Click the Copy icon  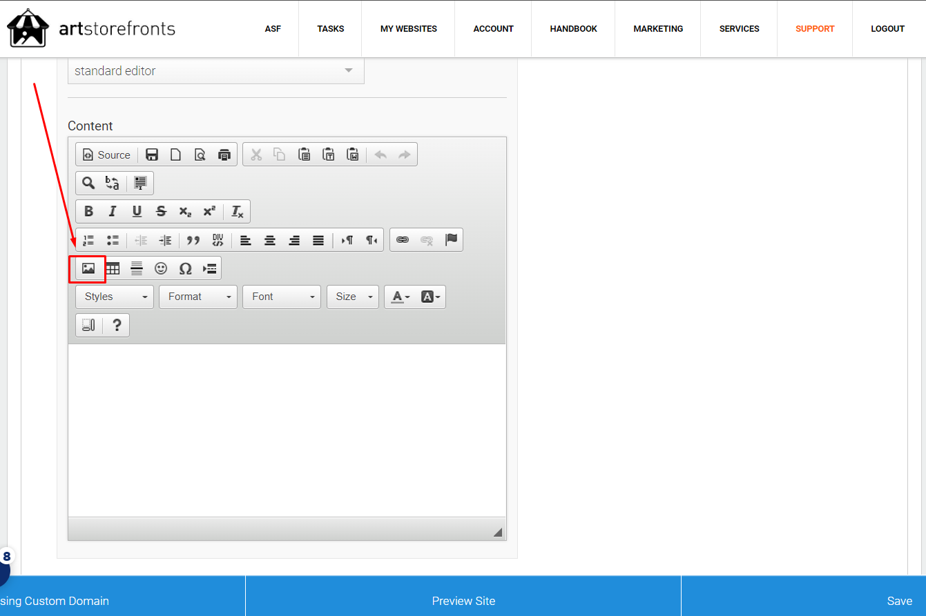click(x=280, y=155)
